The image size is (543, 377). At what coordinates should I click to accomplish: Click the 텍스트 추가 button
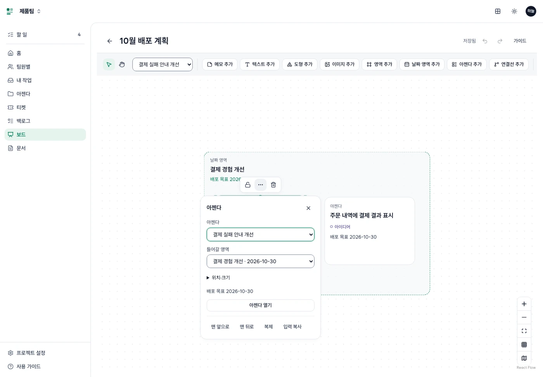click(260, 64)
